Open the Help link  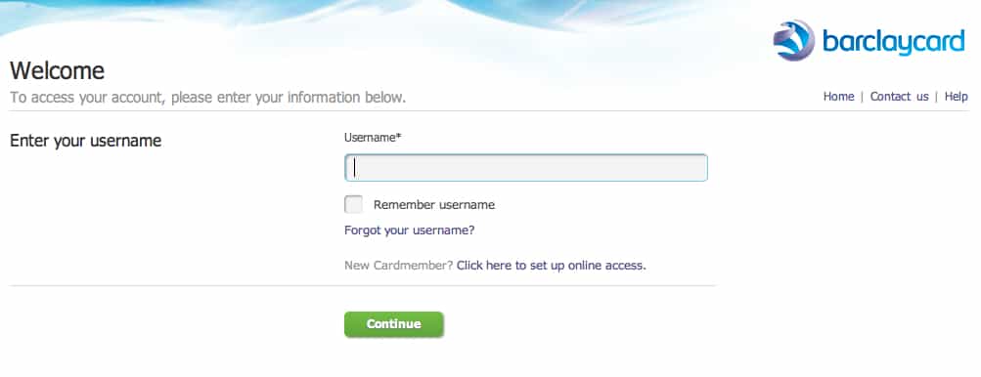[956, 97]
